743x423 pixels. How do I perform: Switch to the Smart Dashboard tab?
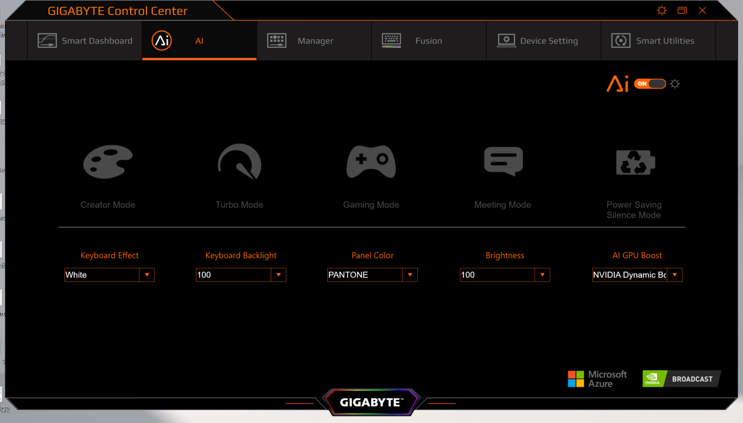click(x=85, y=41)
